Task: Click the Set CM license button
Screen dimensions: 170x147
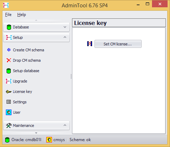Action: (118, 44)
